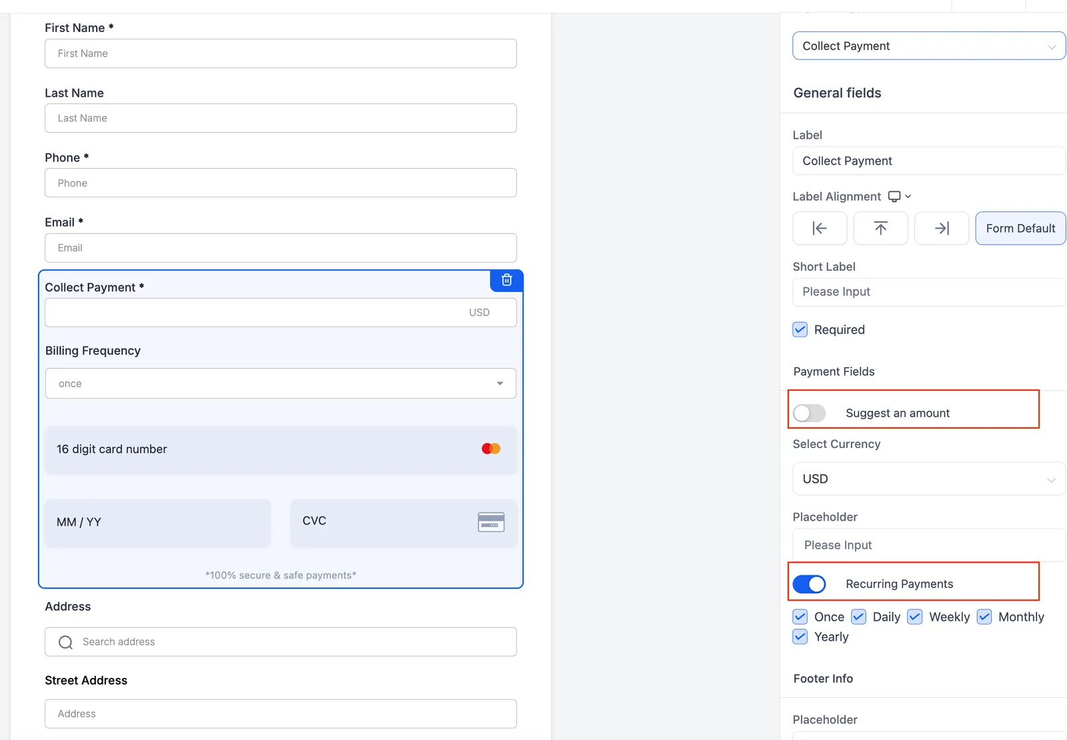Click the Search address field
Image resolution: width=1067 pixels, height=740 pixels.
pyautogui.click(x=281, y=642)
